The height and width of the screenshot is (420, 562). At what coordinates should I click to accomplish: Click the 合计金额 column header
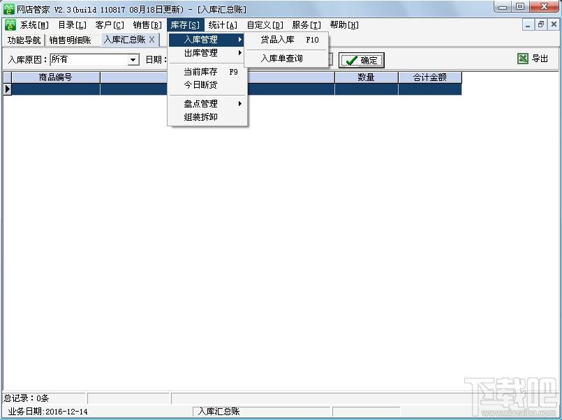coord(430,77)
